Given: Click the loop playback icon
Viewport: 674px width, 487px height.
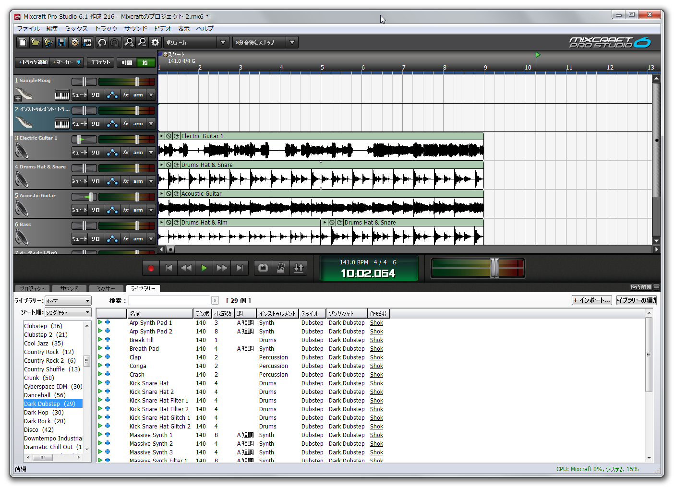Looking at the screenshot, I should tap(263, 268).
